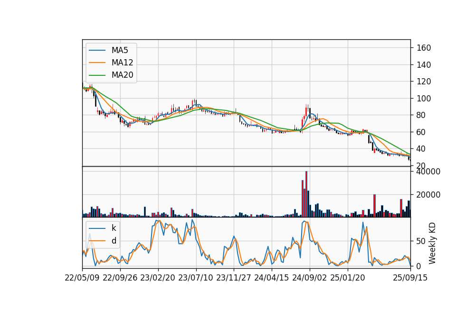Screen dimensions: 456x327
Task: Click the 23/11/27 date label
Action: (234, 278)
